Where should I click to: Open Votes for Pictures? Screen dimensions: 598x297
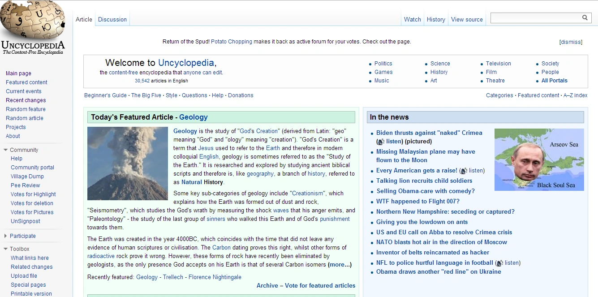coord(32,212)
